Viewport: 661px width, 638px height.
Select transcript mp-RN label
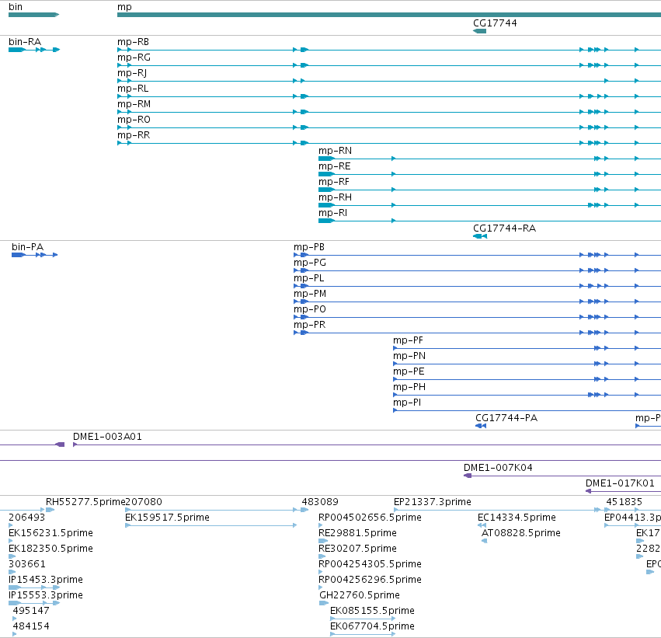coord(335,151)
